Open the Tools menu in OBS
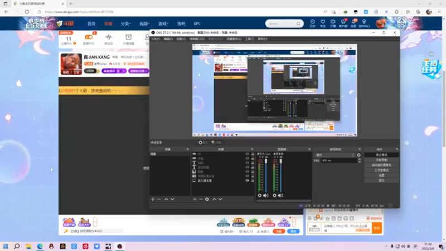 [249, 39]
